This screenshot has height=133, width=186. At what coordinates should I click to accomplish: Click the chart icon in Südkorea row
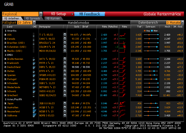65,115
